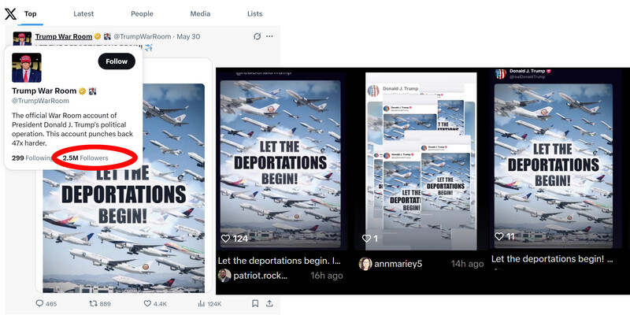Open the deportations airplane image in the post

124,233
